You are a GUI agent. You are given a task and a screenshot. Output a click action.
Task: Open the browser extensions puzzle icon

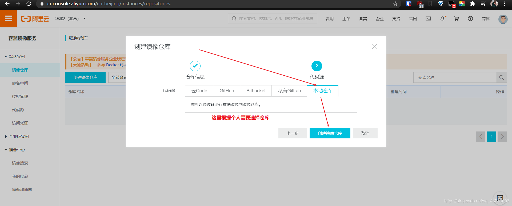(473, 4)
